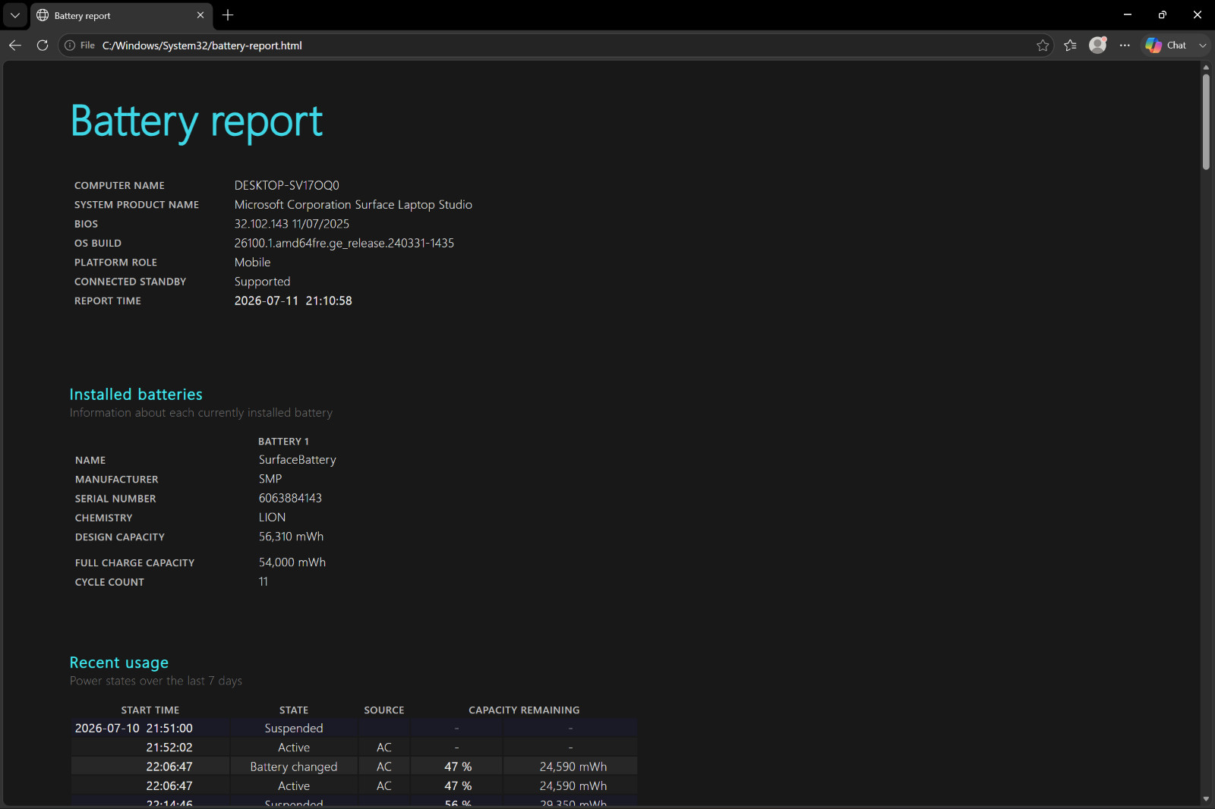Viewport: 1215px width, 809px height.
Task: Open the favorites list icon
Action: (x=1071, y=46)
